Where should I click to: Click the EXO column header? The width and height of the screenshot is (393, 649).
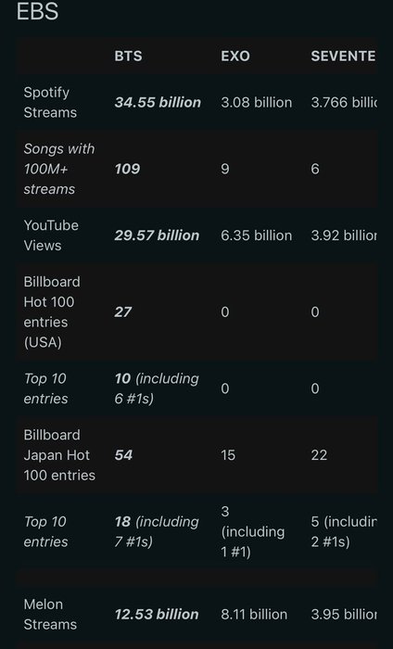click(x=235, y=56)
